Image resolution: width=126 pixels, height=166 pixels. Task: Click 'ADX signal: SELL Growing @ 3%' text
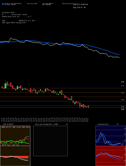pyautogui.click(x=14, y=23)
